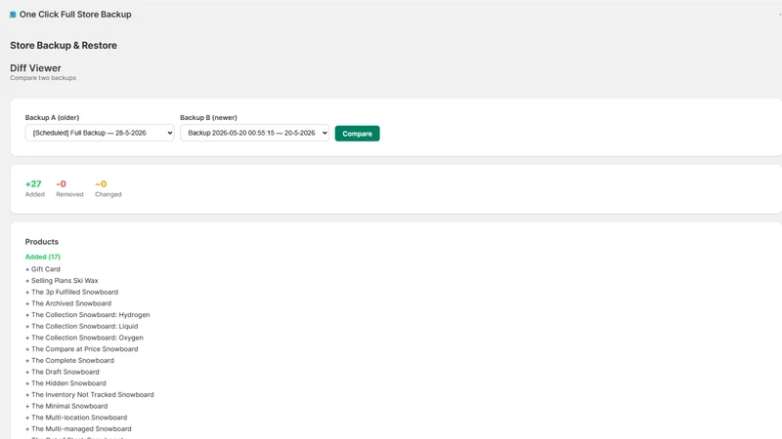
Task: Click the +27 Added counter
Action: click(34, 188)
